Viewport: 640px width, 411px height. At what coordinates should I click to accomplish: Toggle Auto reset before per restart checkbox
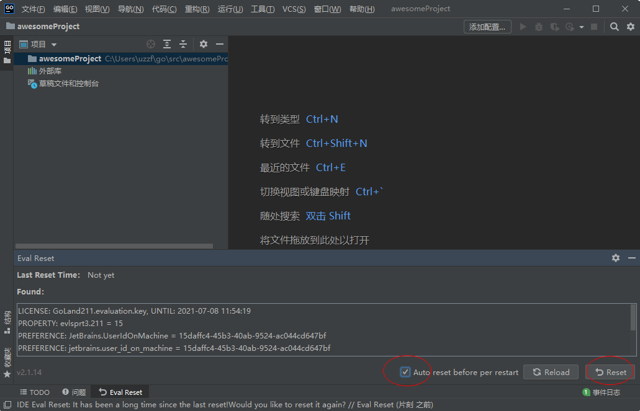point(405,372)
